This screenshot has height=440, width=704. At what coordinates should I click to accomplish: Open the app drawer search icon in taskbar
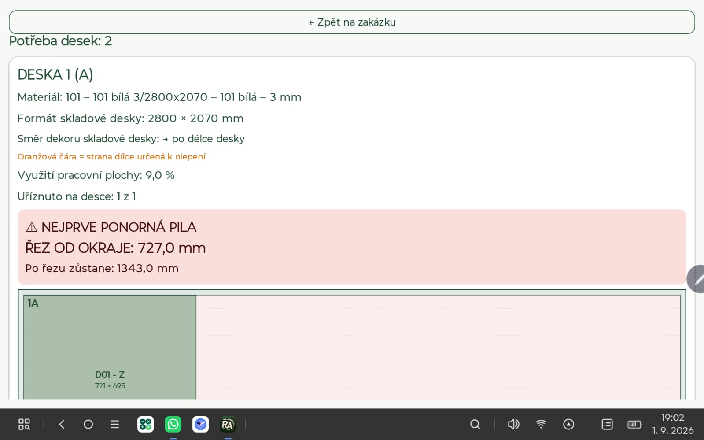24,424
